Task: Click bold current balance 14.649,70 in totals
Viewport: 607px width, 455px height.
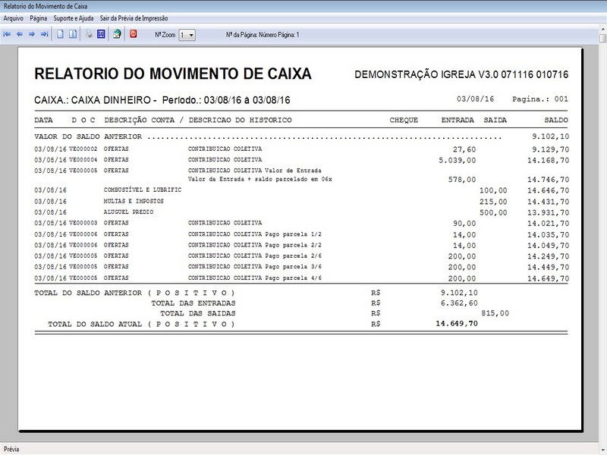Action: click(x=457, y=324)
